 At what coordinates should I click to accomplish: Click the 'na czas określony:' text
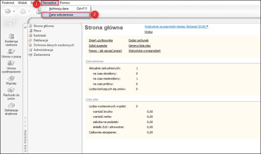105,73
